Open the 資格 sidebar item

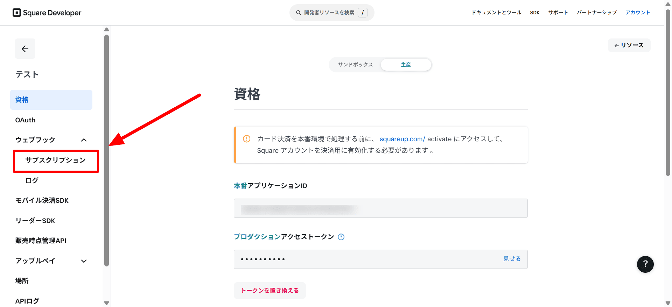pos(51,100)
